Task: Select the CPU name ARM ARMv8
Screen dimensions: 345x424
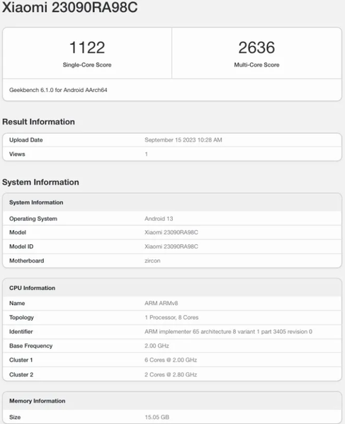Action: pos(162,303)
